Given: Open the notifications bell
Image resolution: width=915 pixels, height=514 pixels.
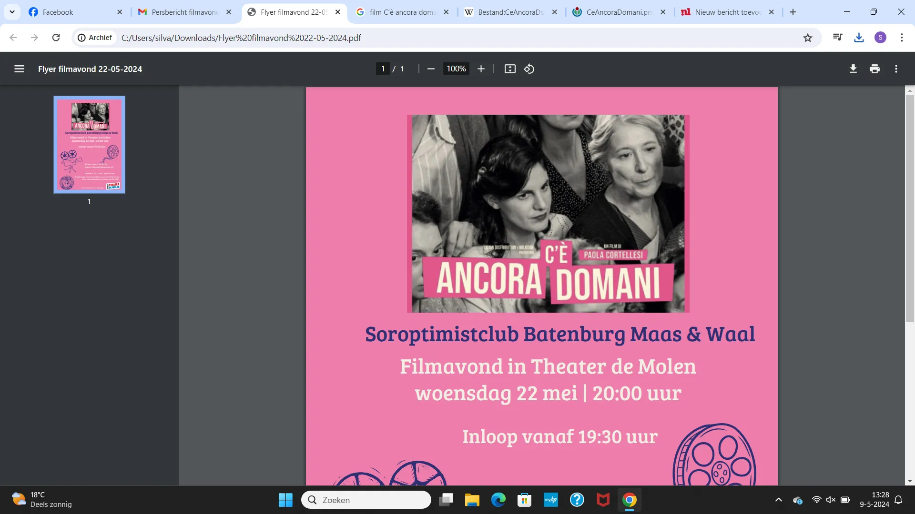Looking at the screenshot, I should tap(898, 500).
